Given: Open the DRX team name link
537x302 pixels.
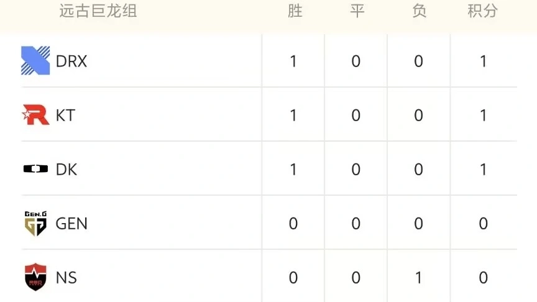Looking at the screenshot, I should pos(71,62).
